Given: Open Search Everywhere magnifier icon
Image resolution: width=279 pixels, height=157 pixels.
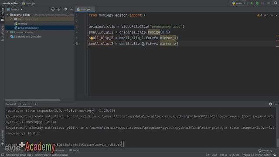Looking at the screenshot, I should 276,3.
